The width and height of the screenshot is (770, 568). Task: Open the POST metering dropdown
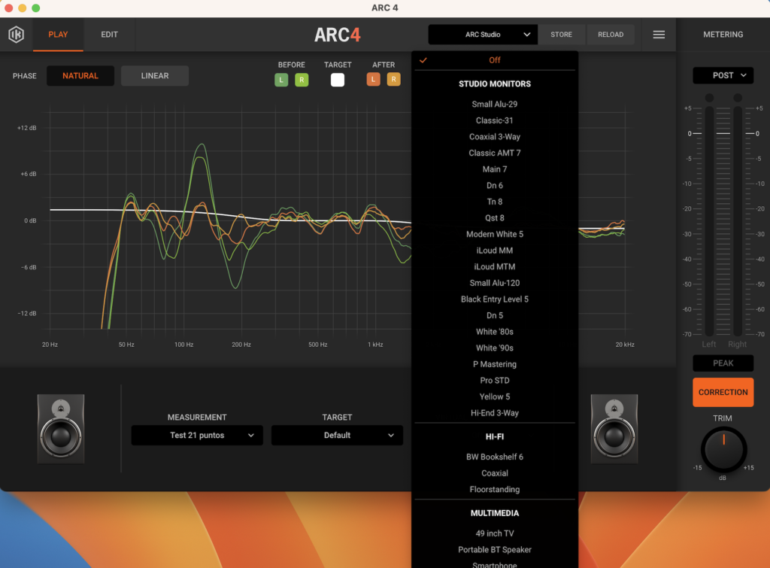click(x=723, y=75)
